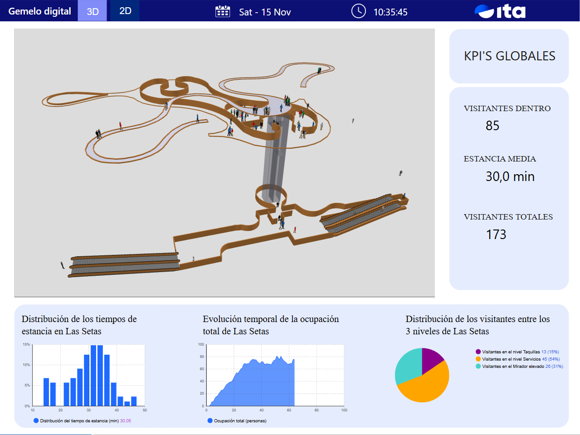Click the KPI'S GLOBALES panel header
Viewport: 580px width, 435px height.
coord(509,56)
